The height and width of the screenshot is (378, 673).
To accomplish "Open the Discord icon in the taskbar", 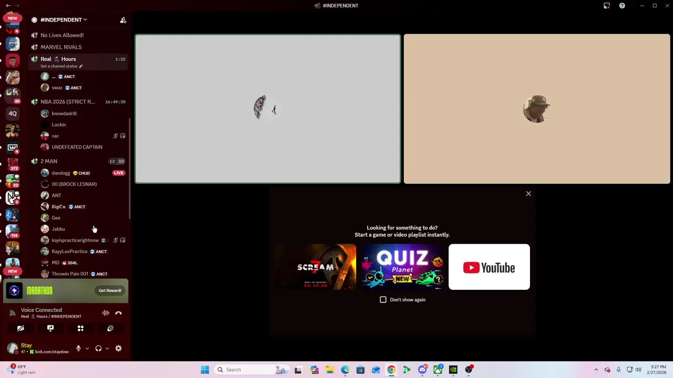I will 422,370.
